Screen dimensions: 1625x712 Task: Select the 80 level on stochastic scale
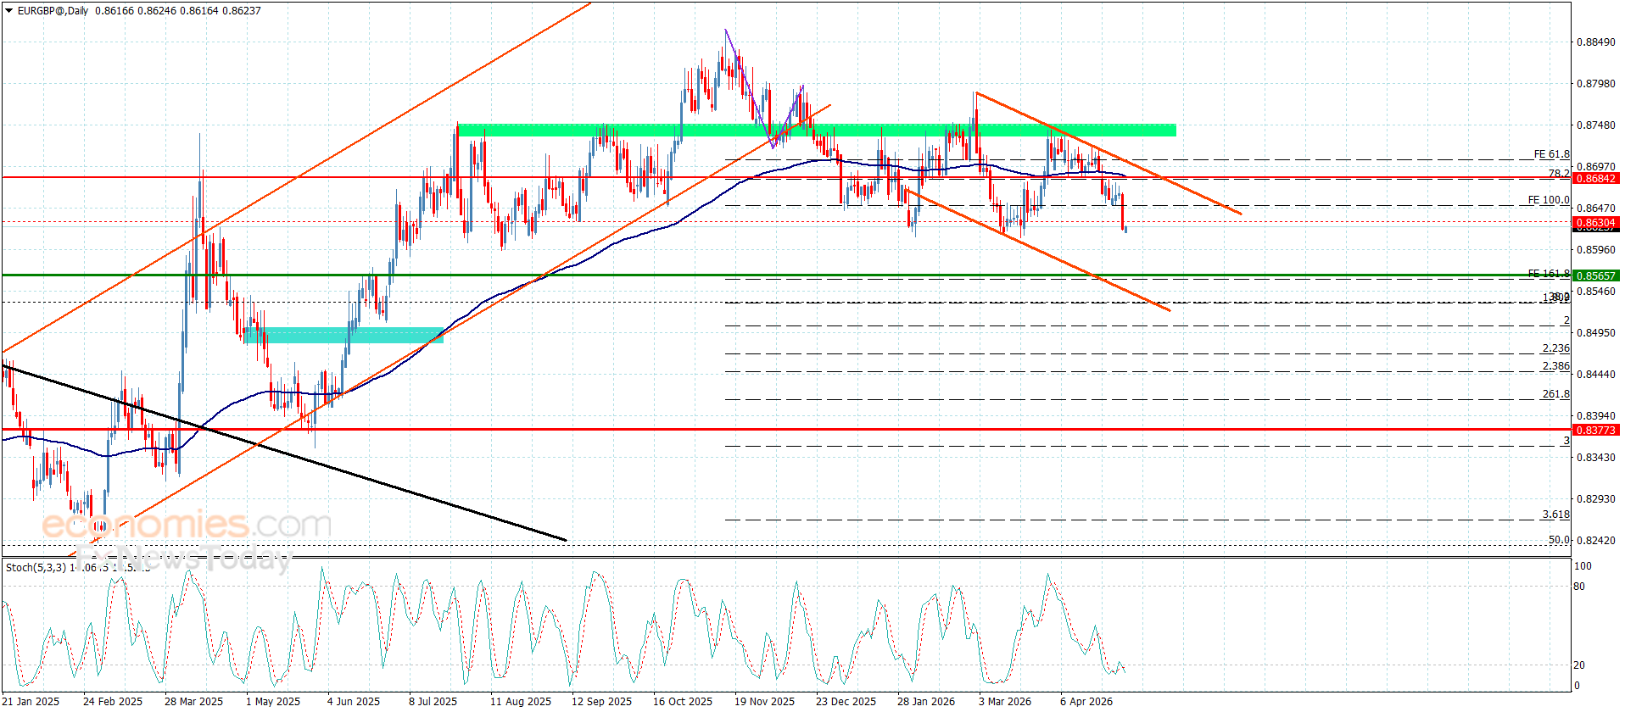coord(1579,587)
